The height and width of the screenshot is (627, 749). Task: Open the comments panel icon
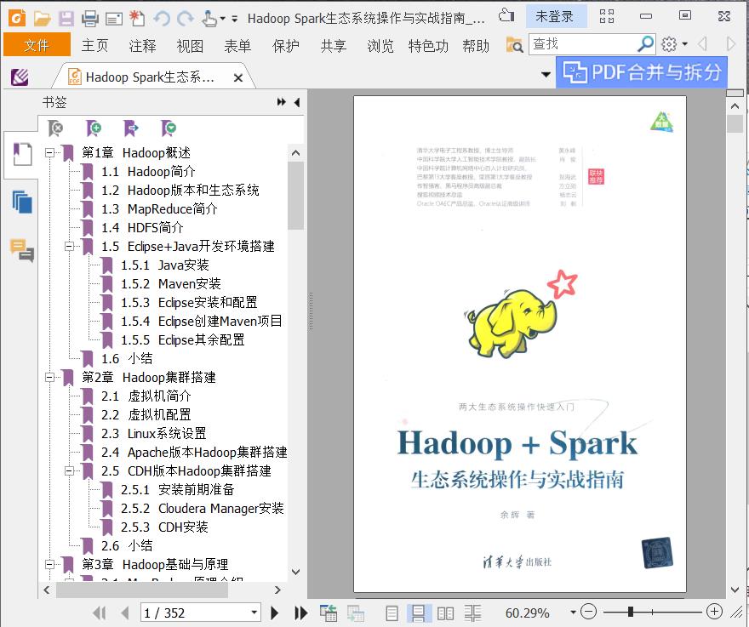point(22,250)
